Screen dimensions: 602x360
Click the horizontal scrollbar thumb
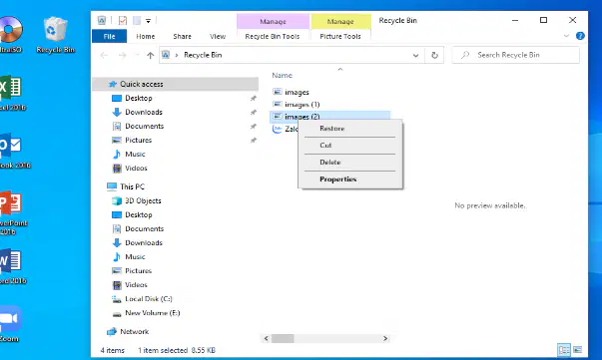click(x=283, y=338)
